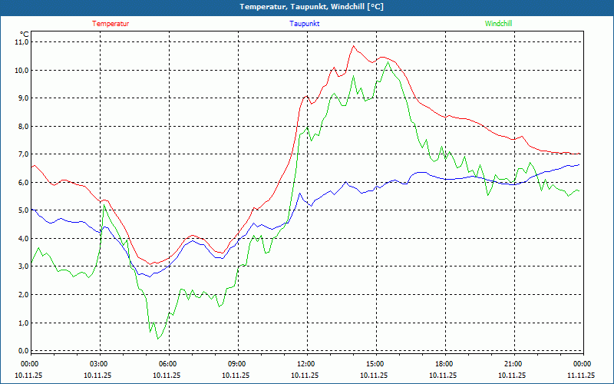Screen dimensions: 614x384
Task: Select the 03:00 time axis label
Action: pos(99,364)
